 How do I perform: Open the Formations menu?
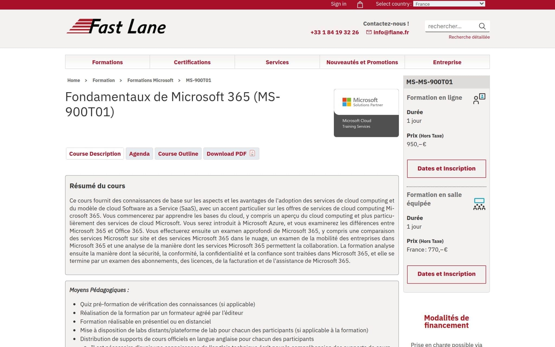tap(107, 62)
